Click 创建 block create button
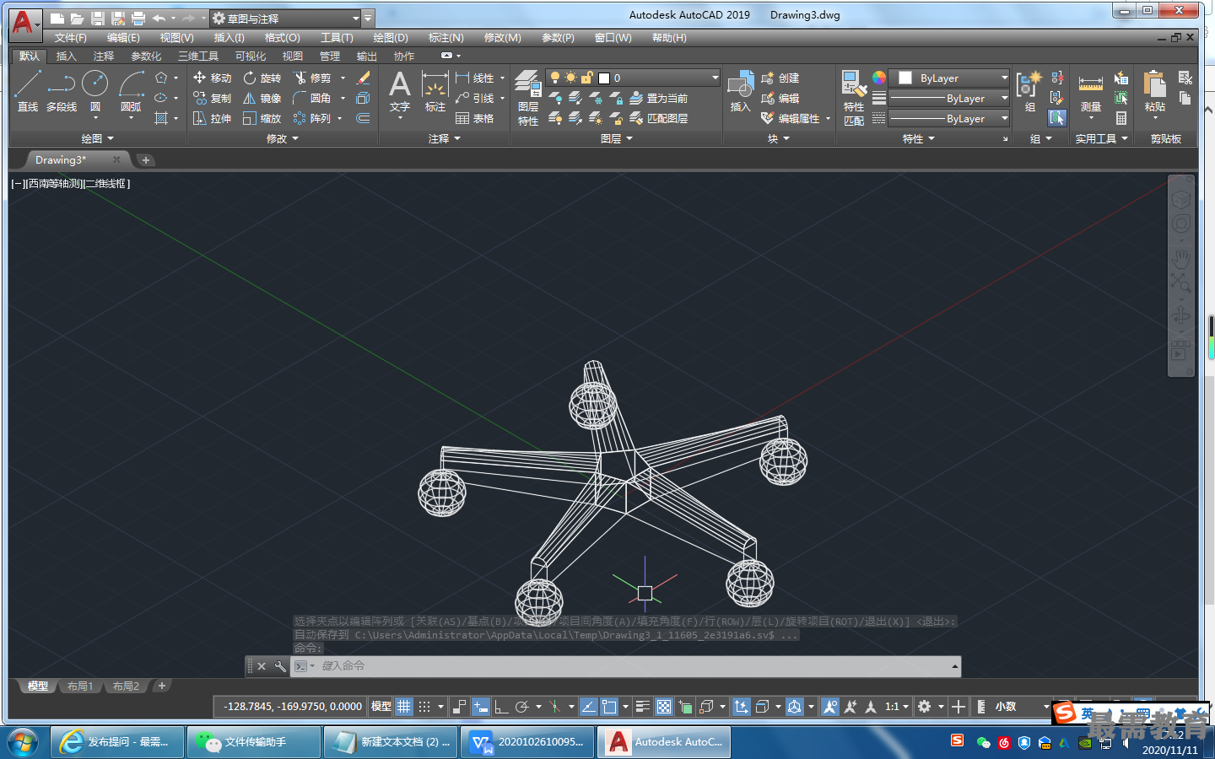This screenshot has width=1215, height=759. [780, 78]
